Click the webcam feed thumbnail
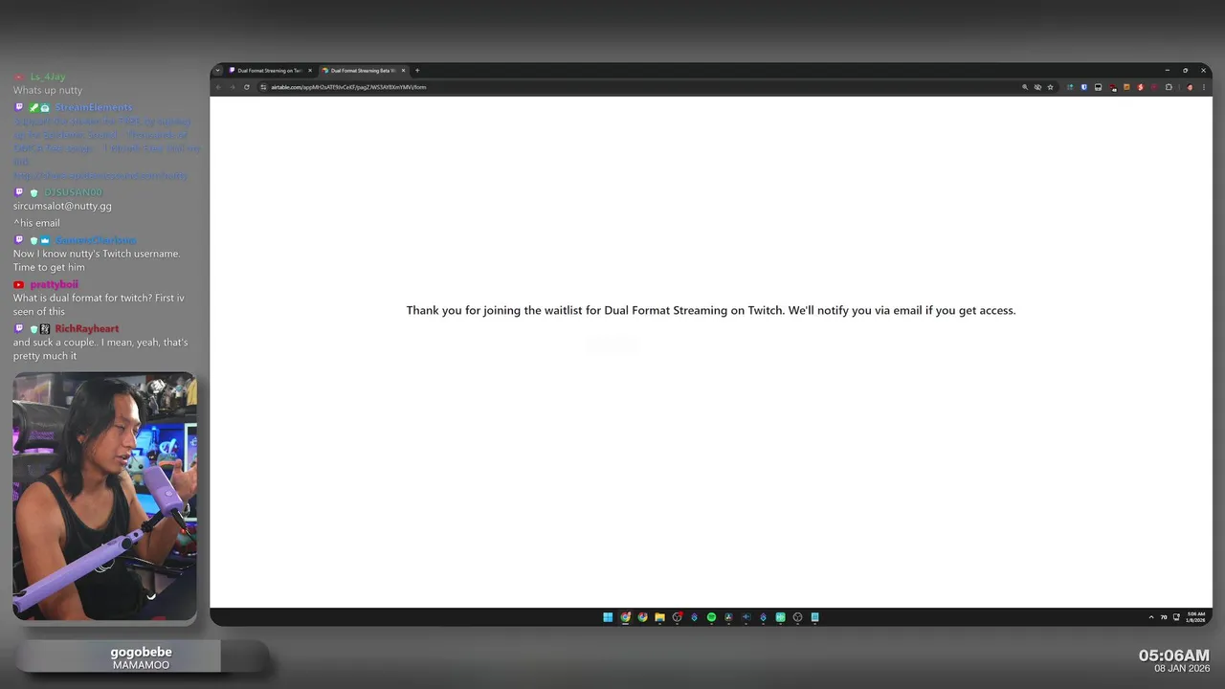 pos(104,496)
